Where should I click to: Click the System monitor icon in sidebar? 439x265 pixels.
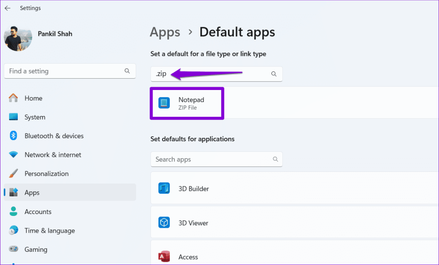click(x=12, y=117)
